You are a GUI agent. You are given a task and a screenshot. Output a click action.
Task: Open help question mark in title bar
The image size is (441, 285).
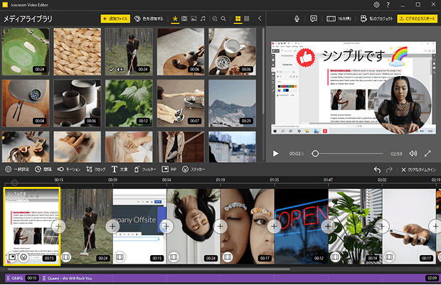coord(388,4)
